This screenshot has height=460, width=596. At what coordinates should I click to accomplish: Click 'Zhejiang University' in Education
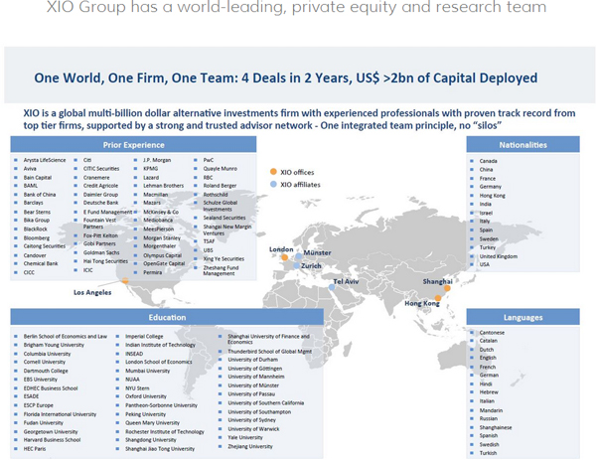[x=250, y=447]
